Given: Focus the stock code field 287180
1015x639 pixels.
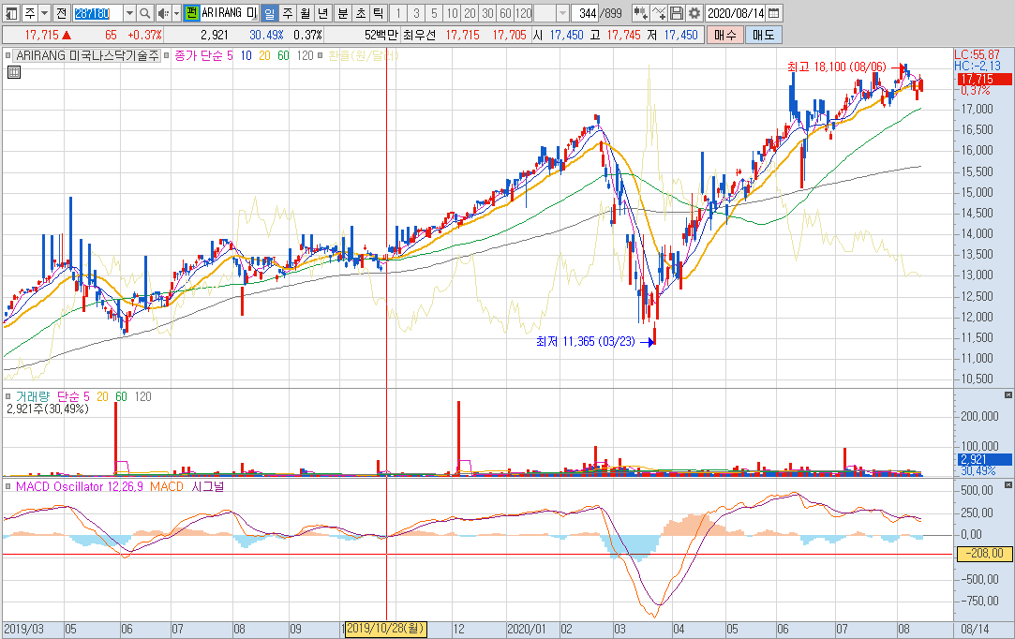Looking at the screenshot, I should pyautogui.click(x=97, y=13).
